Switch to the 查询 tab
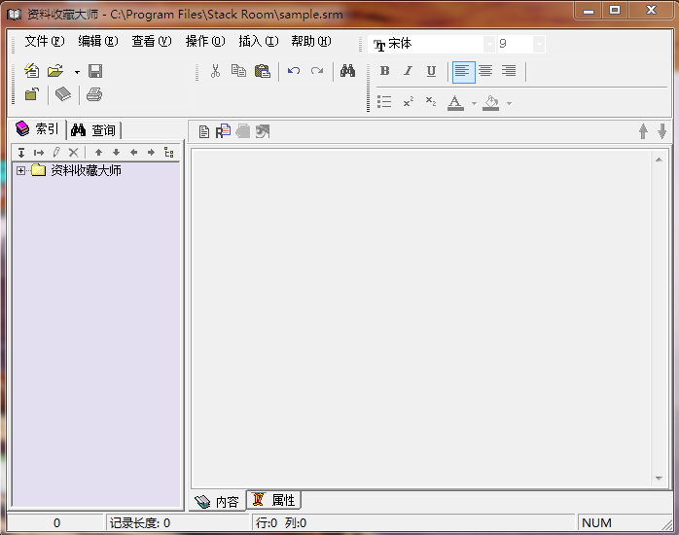 click(x=94, y=130)
